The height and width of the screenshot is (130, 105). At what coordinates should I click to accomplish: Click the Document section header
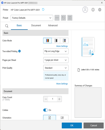point(35,91)
